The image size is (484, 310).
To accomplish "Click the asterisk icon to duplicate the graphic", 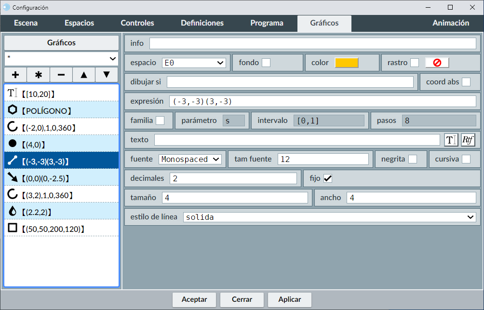I will point(39,75).
